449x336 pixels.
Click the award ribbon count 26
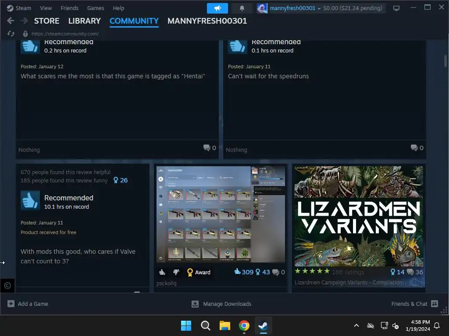[121, 180]
